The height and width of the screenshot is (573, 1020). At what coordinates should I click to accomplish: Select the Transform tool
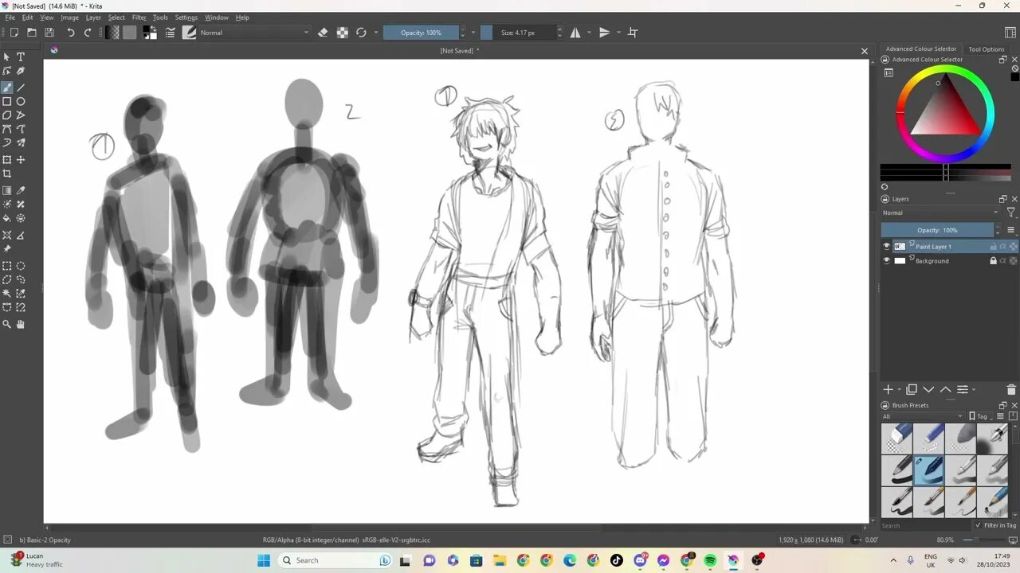click(7, 160)
